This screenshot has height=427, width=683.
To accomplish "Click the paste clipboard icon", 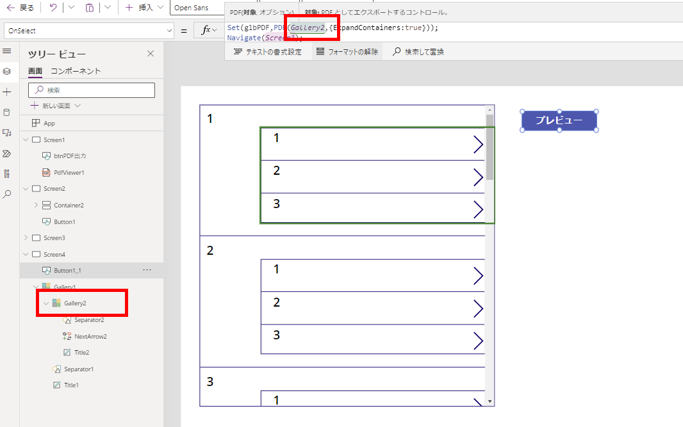I will pos(89,8).
